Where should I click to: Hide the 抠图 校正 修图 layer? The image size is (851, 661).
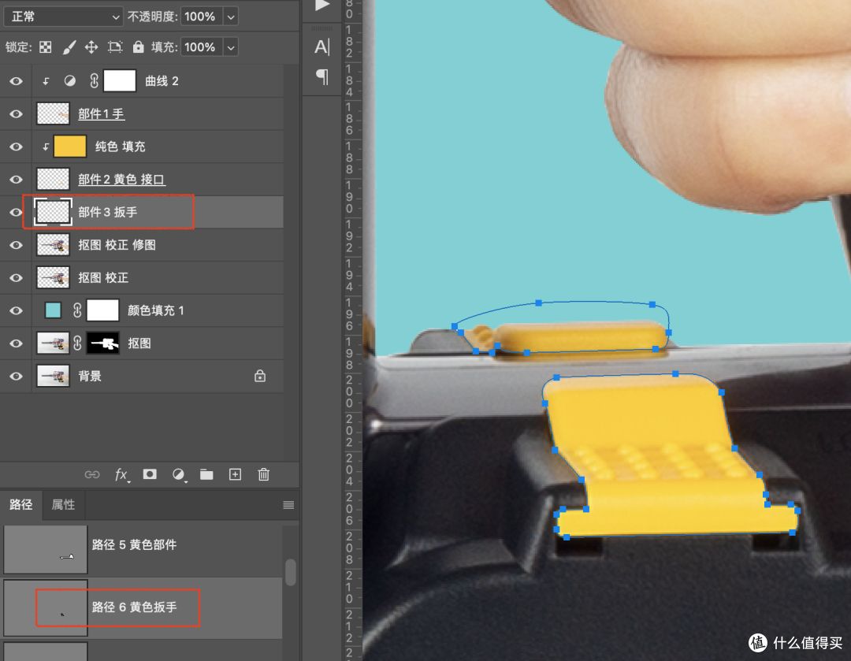(17, 245)
